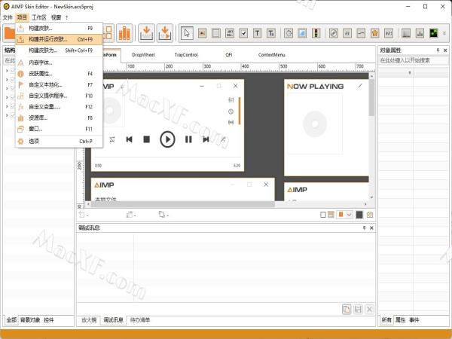Click the copy icon in debug messages panel
The height and width of the screenshot is (339, 452).
346,309
